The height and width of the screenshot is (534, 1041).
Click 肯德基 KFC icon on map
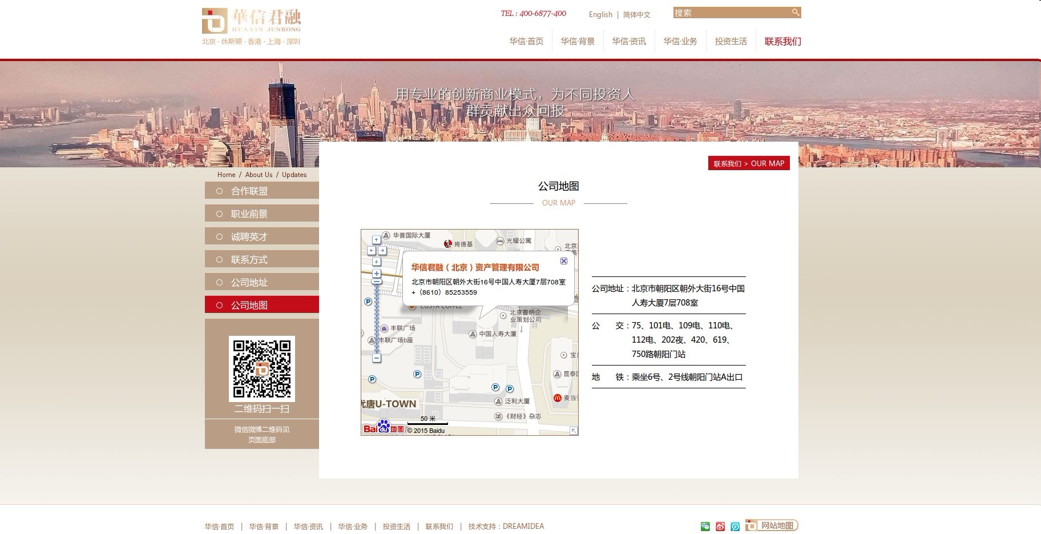click(448, 244)
